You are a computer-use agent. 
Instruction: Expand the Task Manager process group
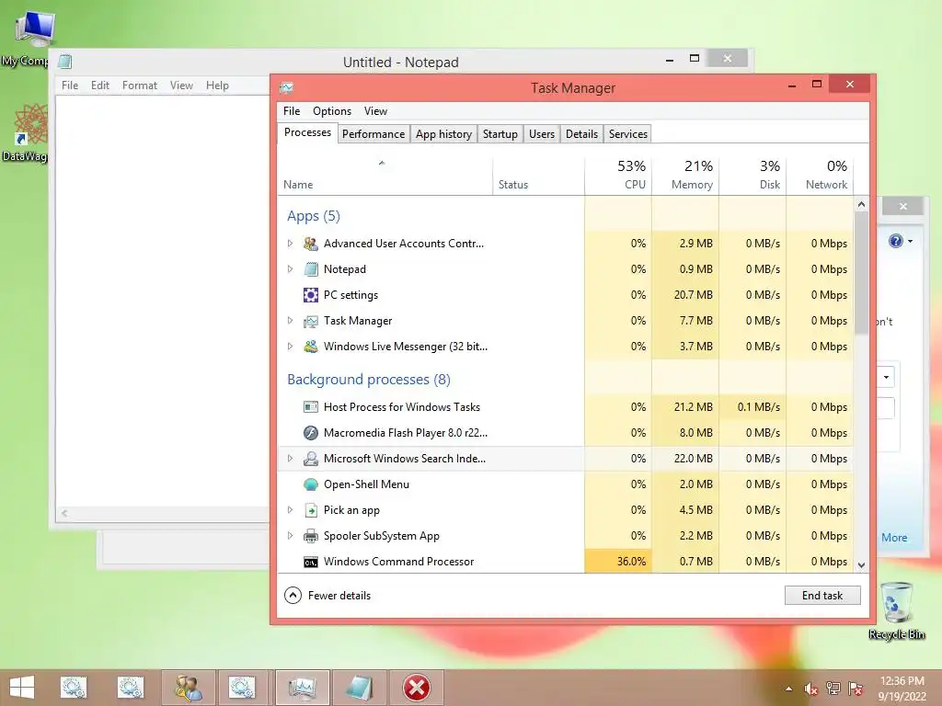coord(290,321)
